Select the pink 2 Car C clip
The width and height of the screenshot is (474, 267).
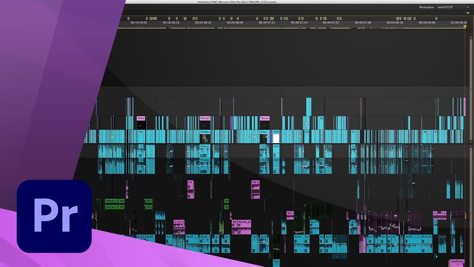coord(179,227)
